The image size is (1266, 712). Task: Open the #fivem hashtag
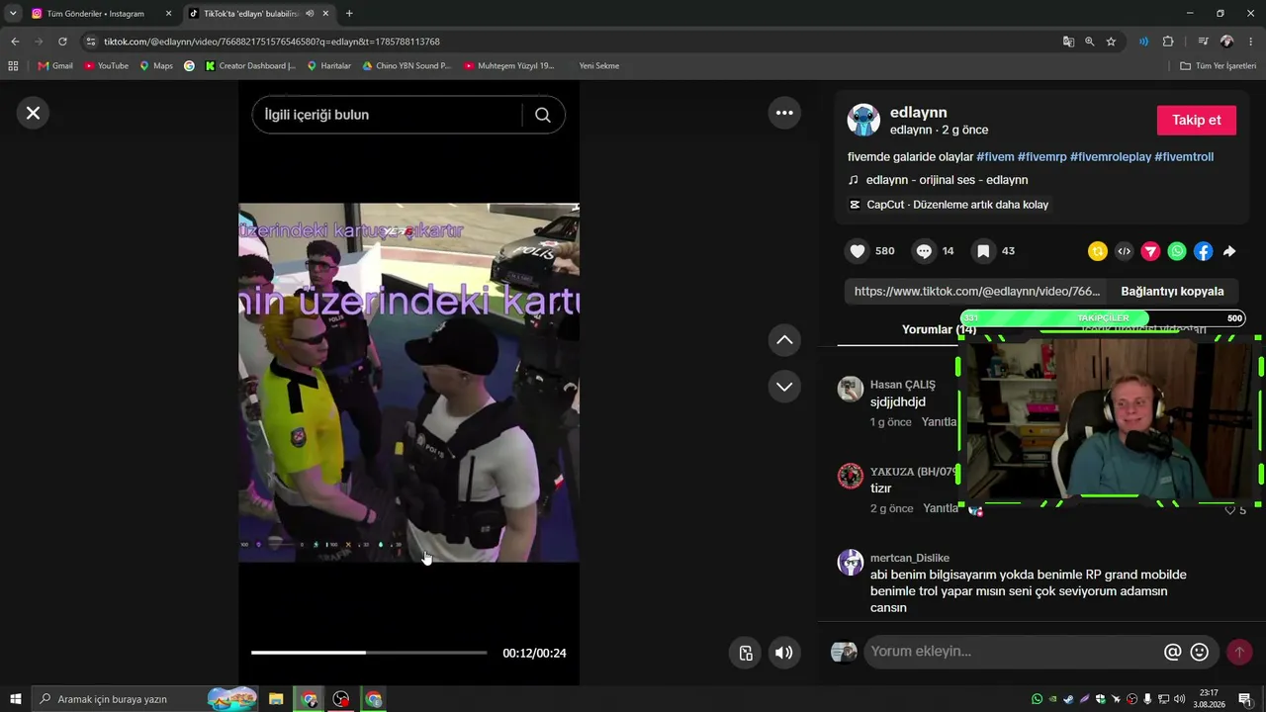[x=995, y=157]
